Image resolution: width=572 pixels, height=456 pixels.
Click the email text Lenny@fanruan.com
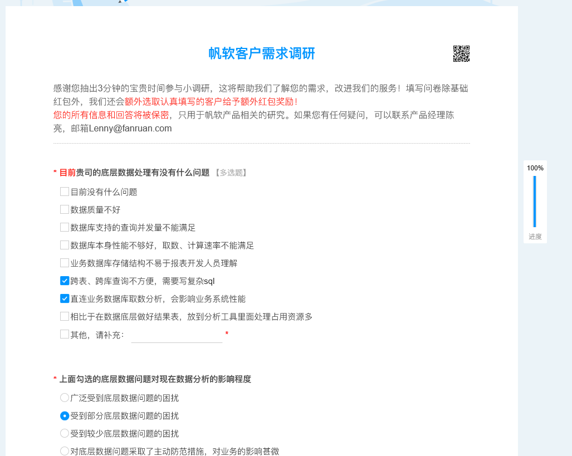pos(130,129)
